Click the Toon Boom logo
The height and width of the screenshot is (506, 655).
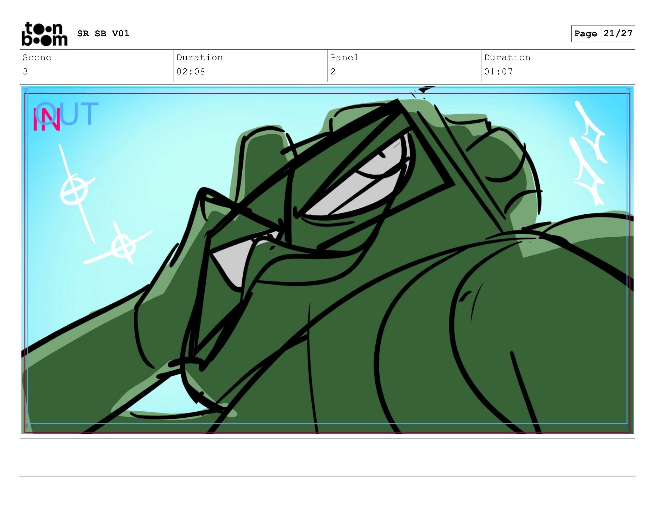point(44,34)
